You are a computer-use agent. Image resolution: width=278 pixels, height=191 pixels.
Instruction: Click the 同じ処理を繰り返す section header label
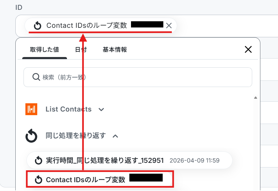click(x=76, y=136)
